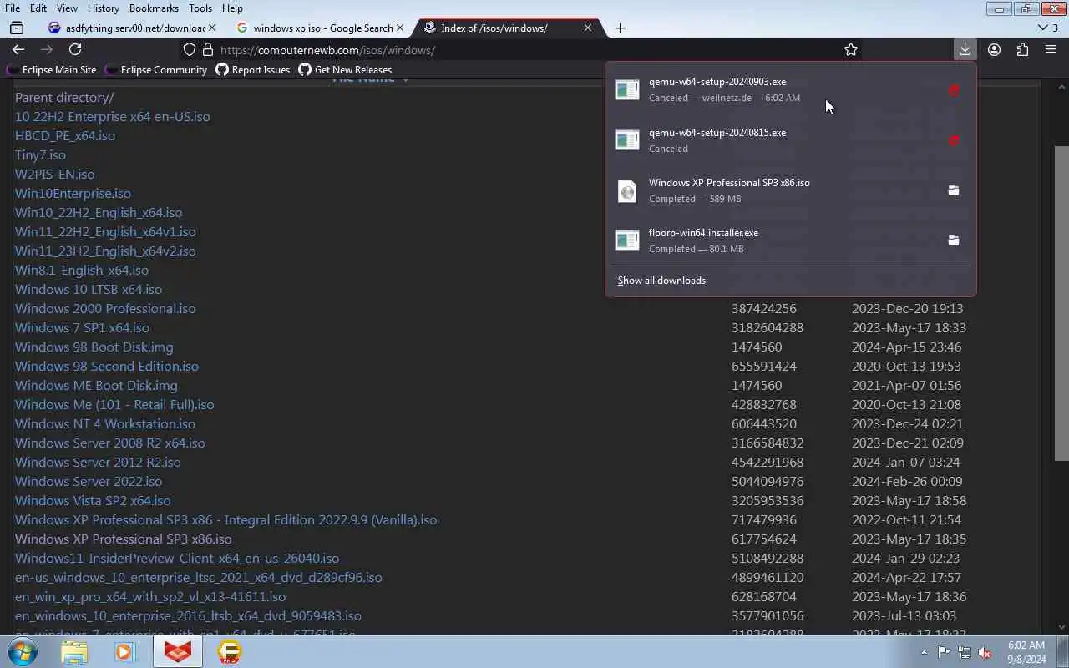1069x668 pixels.
Task: Open Eclipse Community bookmark
Action: tap(156, 70)
